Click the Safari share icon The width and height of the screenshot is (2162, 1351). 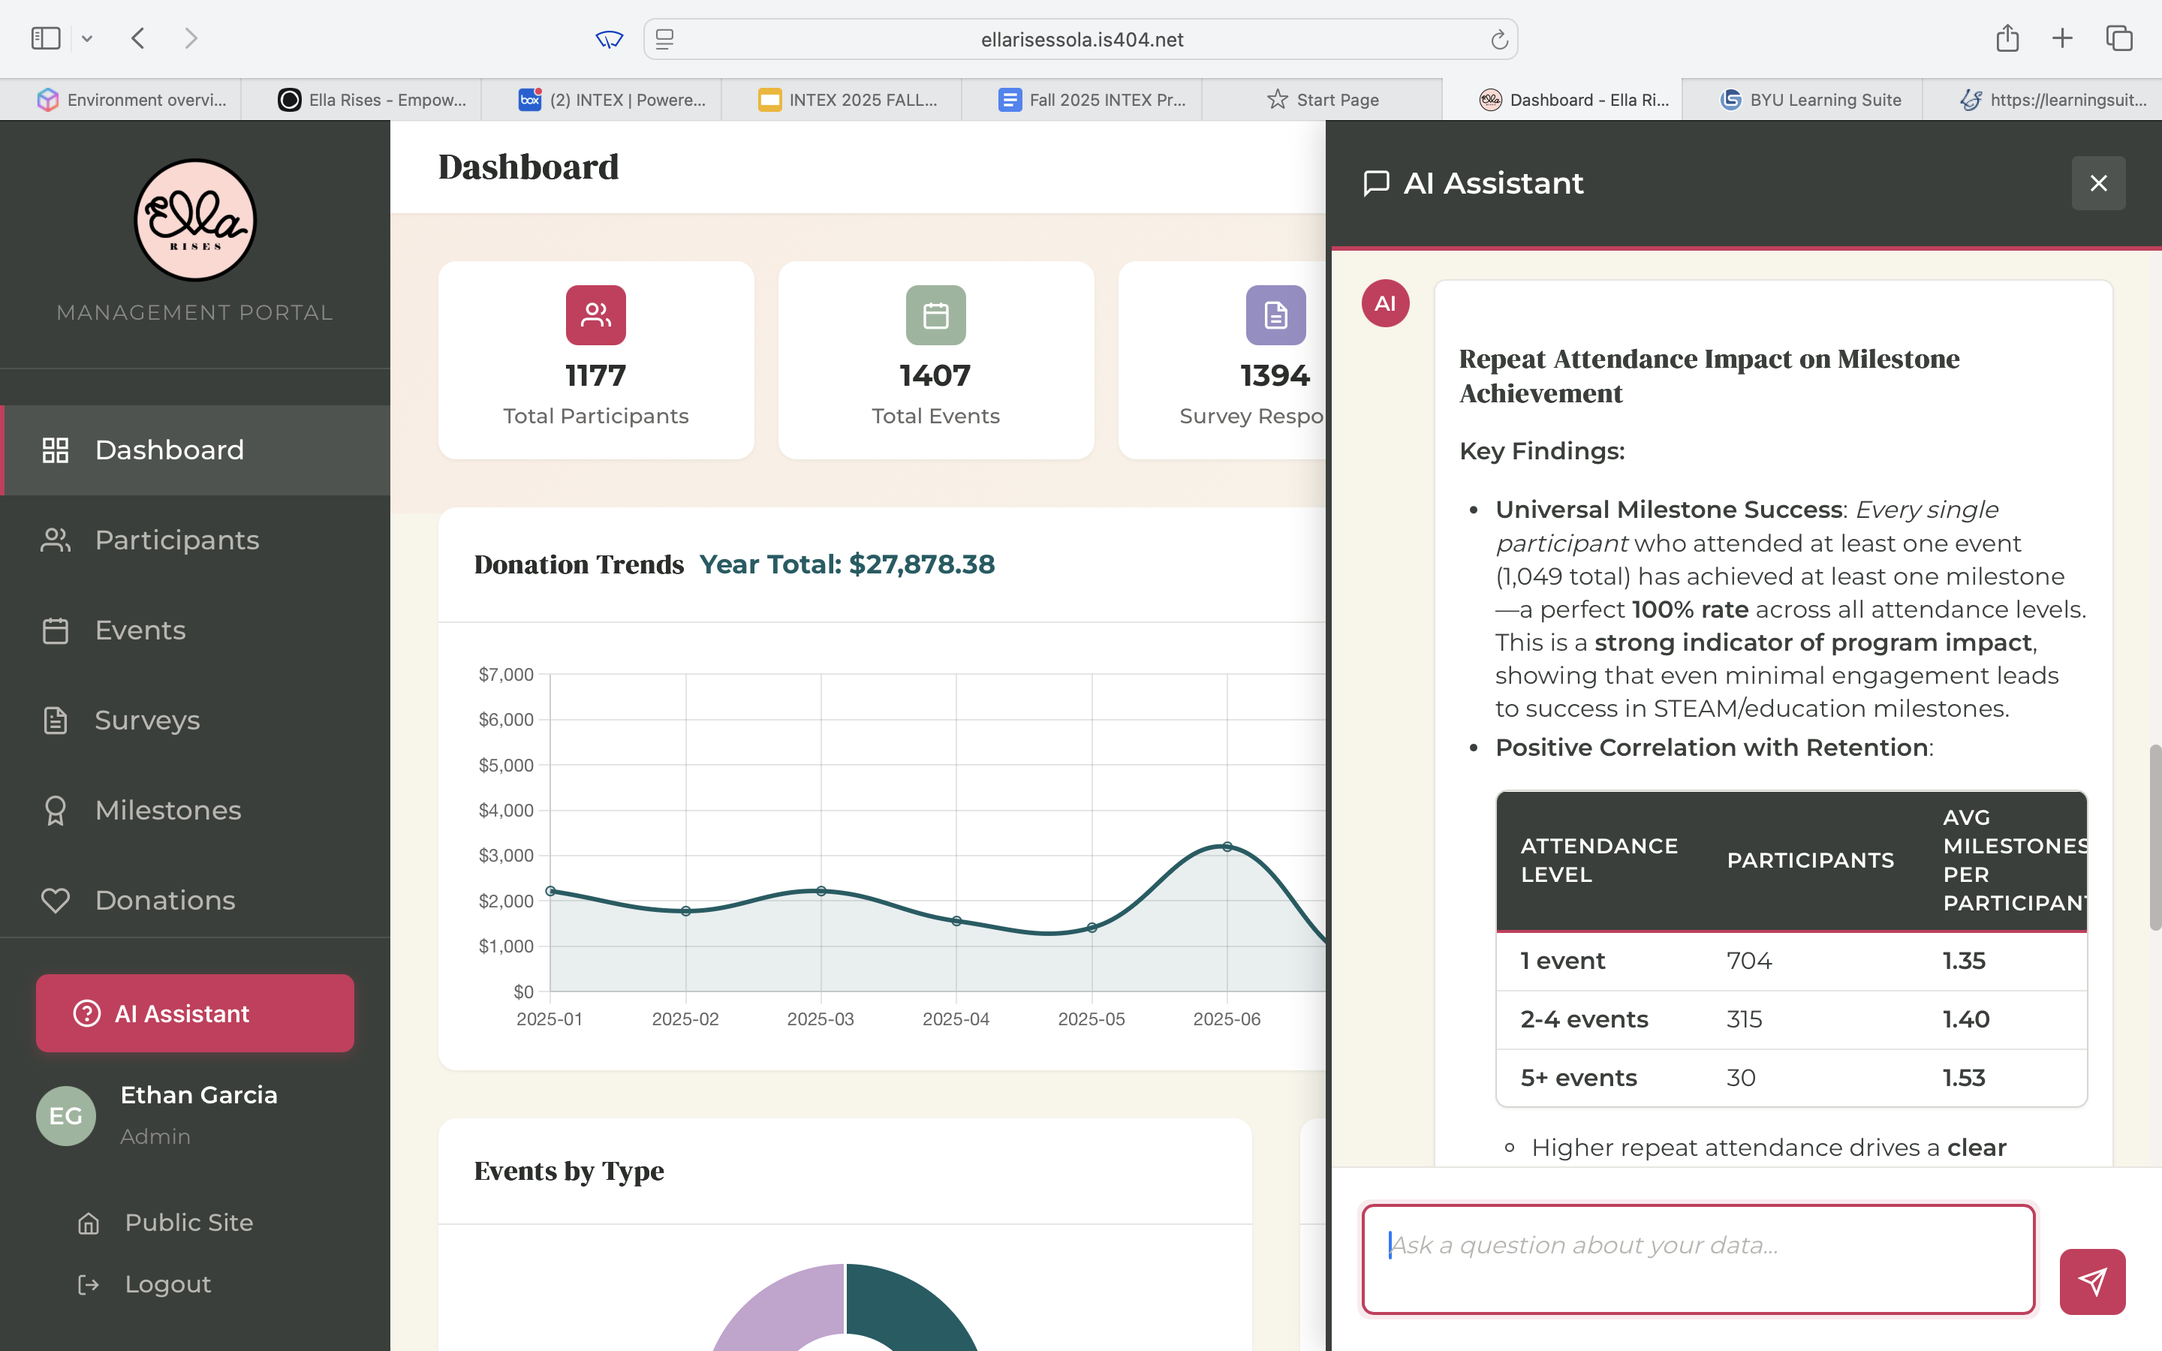click(2007, 38)
